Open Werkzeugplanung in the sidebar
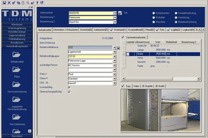 (x=17, y=28)
